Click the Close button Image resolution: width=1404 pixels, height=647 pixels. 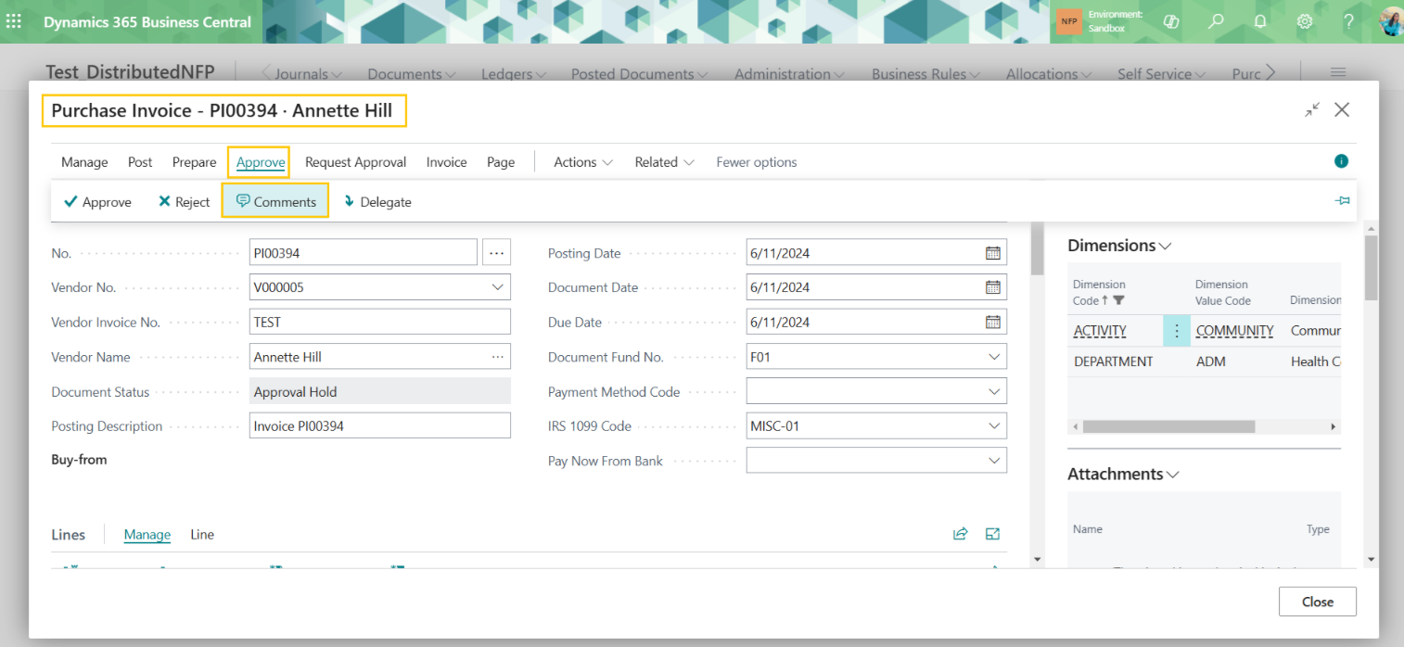click(1317, 602)
